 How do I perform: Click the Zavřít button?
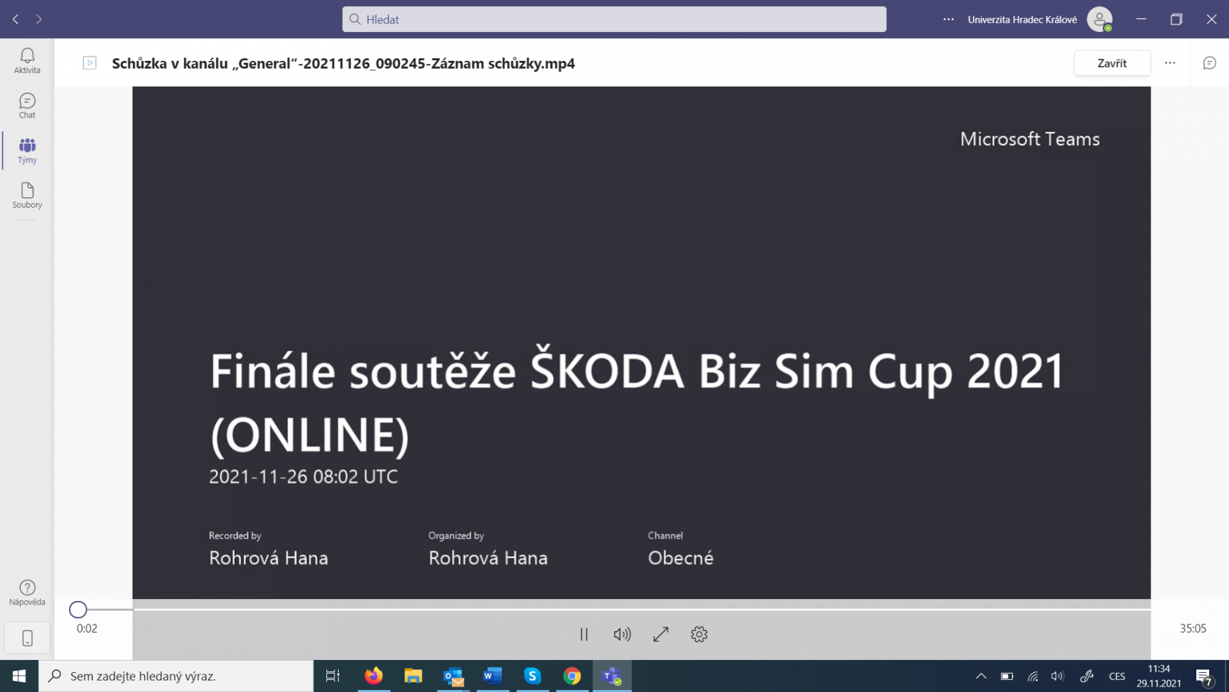click(x=1112, y=63)
